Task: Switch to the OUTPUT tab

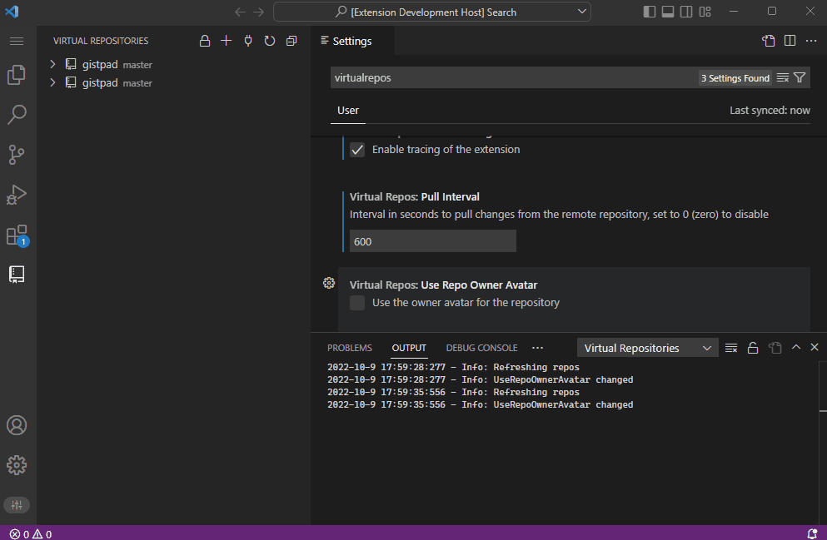Action: (409, 348)
